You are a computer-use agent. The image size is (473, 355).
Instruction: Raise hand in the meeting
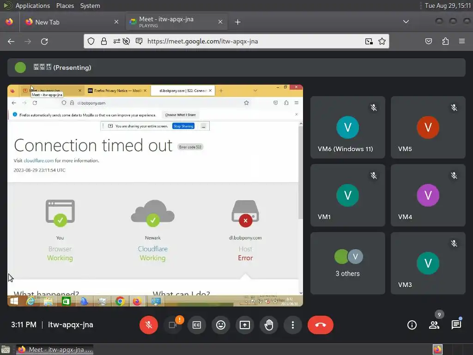coord(269,325)
